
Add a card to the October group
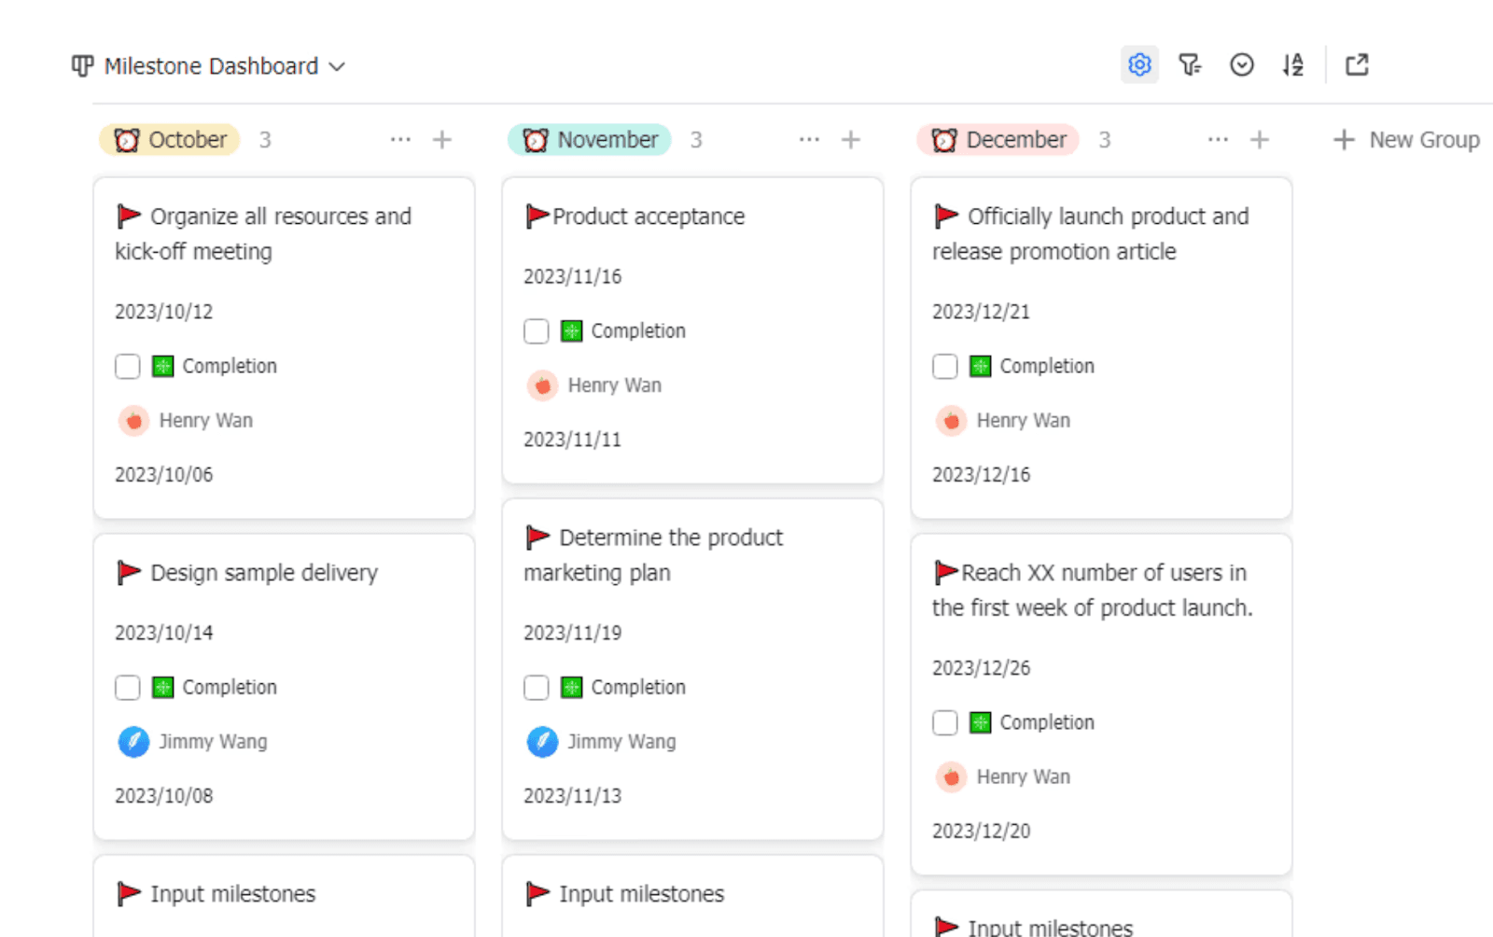[x=442, y=139]
